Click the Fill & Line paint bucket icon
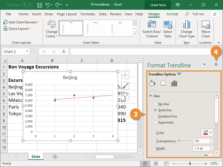This screenshot has height=167, width=223. click(152, 83)
